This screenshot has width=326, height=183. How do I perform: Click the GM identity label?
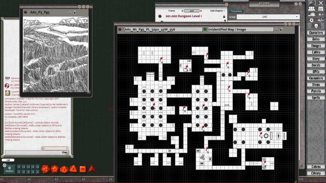click(x=8, y=160)
